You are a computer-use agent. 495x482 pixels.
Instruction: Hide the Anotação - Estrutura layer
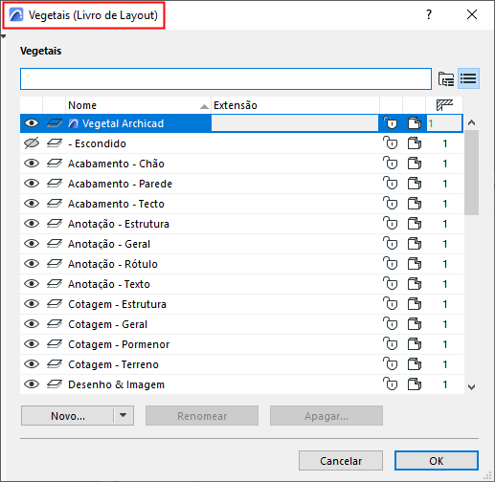[x=32, y=224]
